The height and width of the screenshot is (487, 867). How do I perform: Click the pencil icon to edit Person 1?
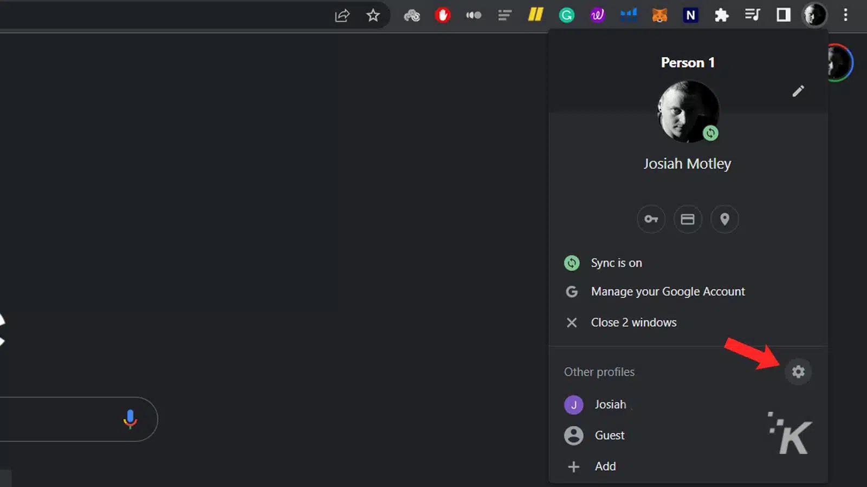(x=798, y=91)
